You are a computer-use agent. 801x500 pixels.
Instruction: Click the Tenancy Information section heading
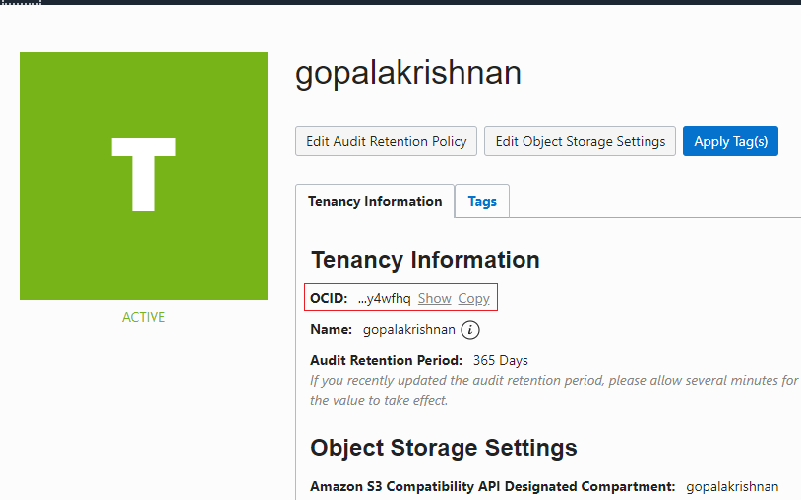425,260
